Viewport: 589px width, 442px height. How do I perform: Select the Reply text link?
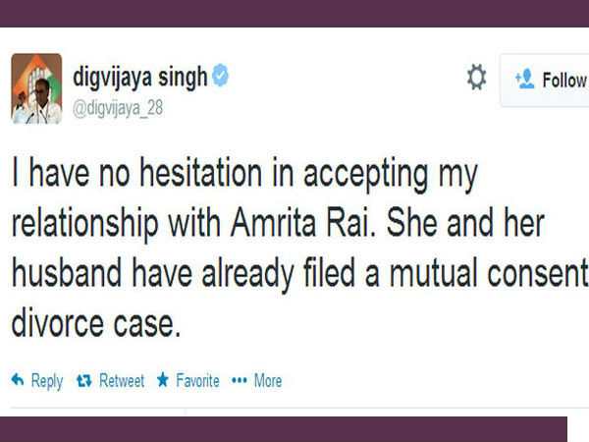click(46, 380)
